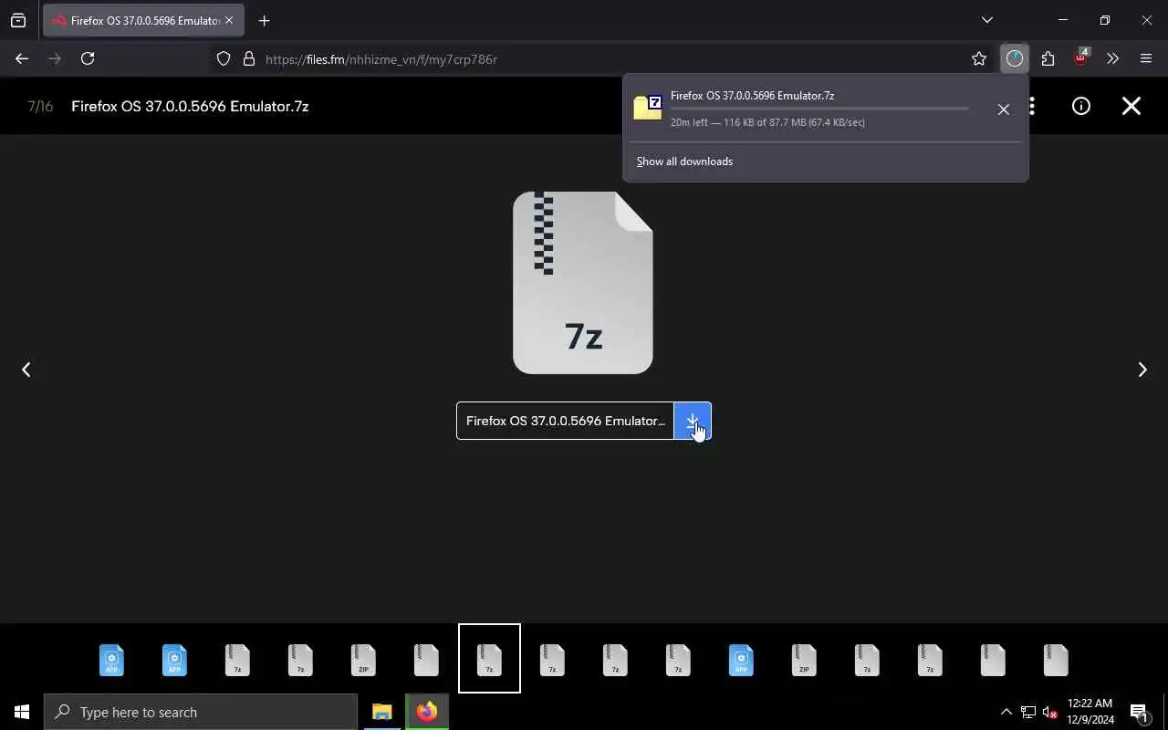1168x730 pixels.
Task: Select the first ZIP thumbnail in strip
Action: coord(363,660)
